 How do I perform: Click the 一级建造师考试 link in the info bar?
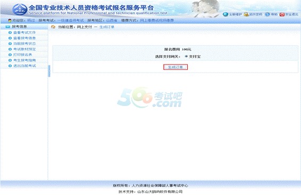pyautogui.click(x=71, y=20)
